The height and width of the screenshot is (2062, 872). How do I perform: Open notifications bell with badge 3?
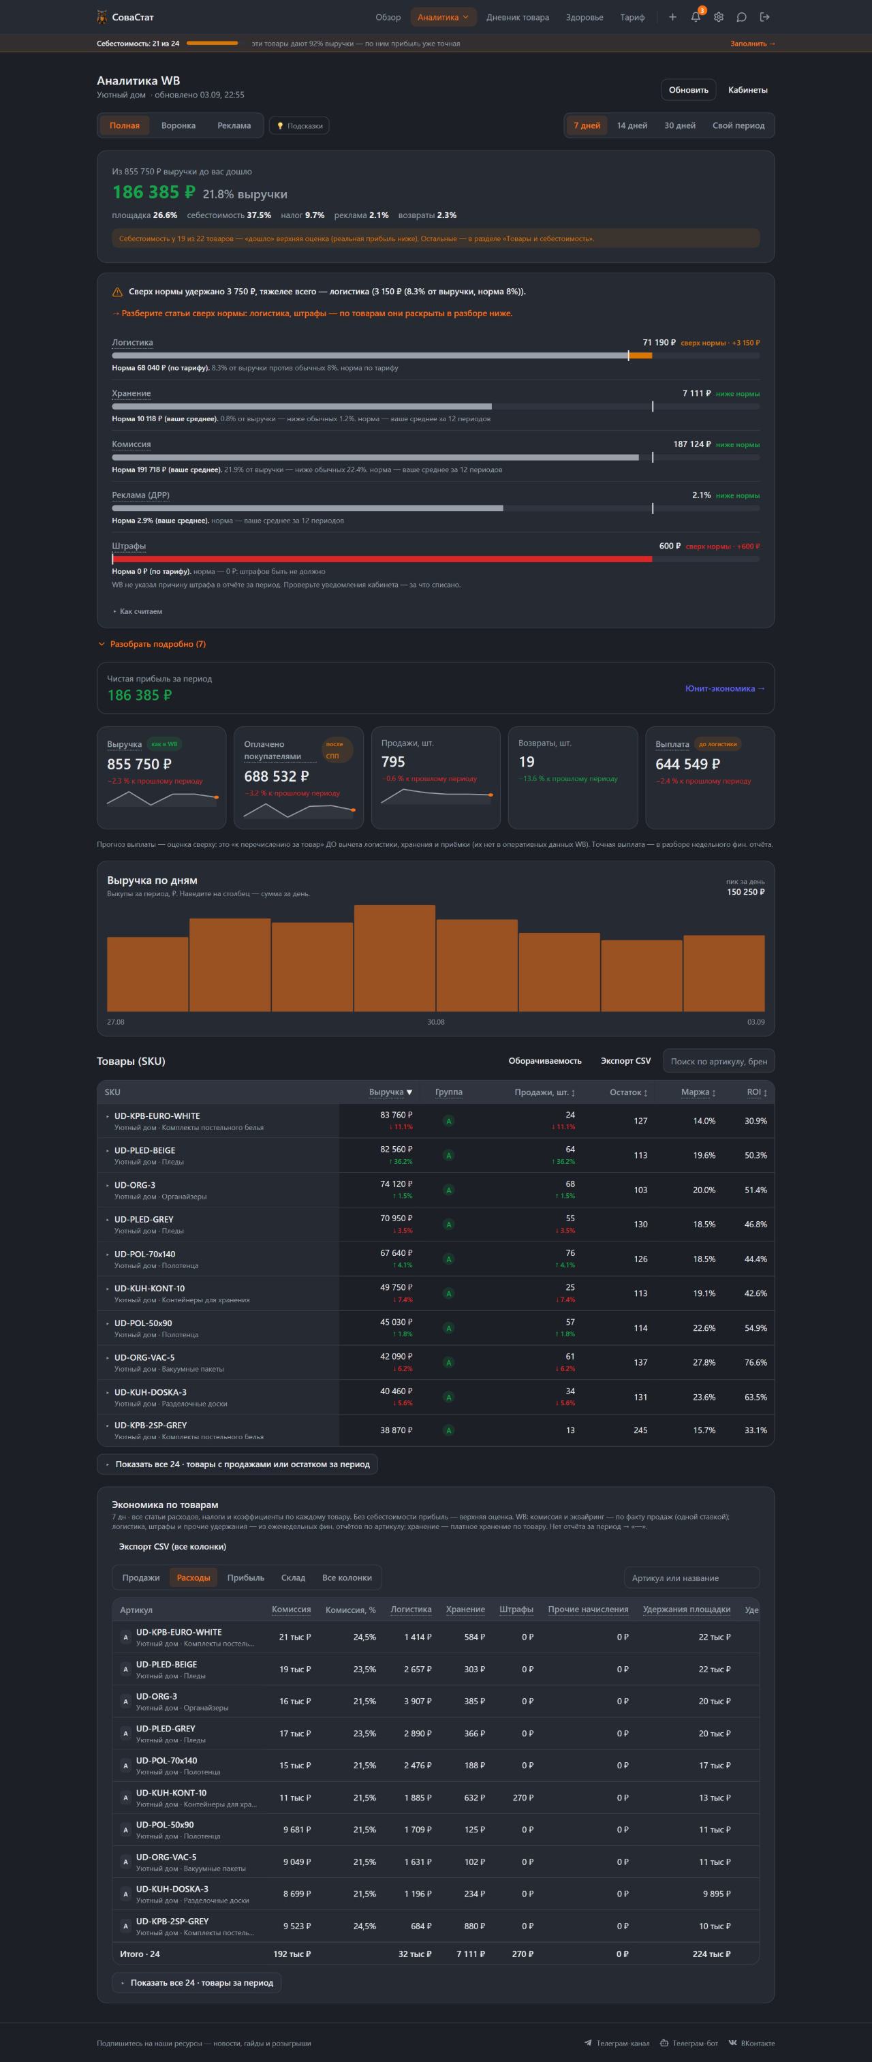[696, 17]
